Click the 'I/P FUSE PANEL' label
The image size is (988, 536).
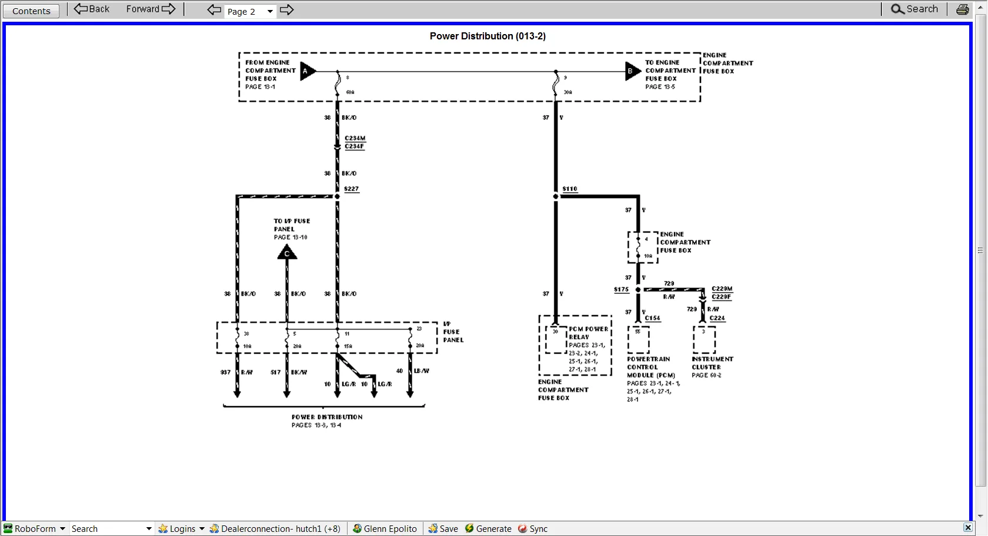click(453, 331)
